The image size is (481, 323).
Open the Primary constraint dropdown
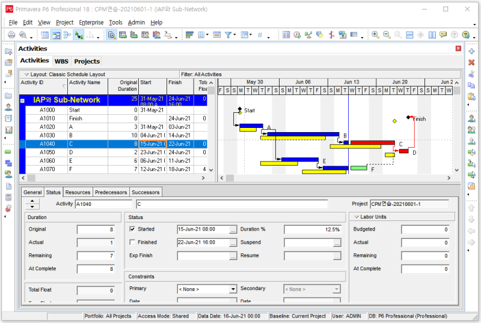coord(233,289)
